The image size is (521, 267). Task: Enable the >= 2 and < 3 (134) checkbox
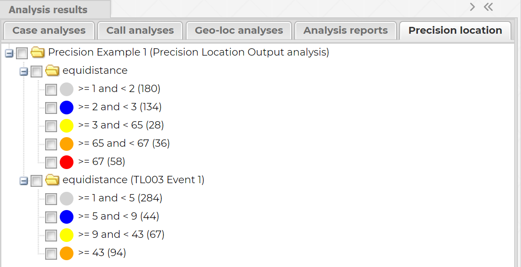[51, 108]
